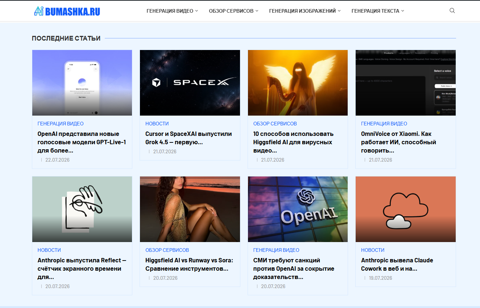Read the СМИ требуют санкций против OpenAI article
Image resolution: width=480 pixels, height=308 pixels.
(x=294, y=269)
